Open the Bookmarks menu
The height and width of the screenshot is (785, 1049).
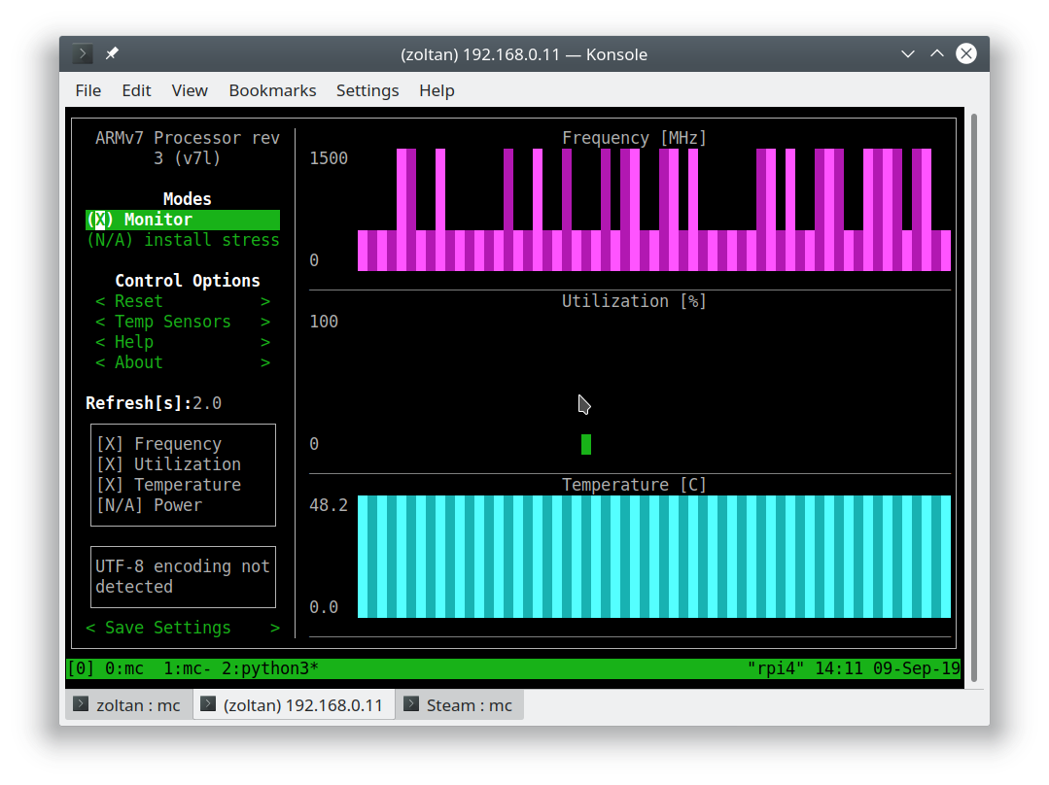tap(272, 90)
